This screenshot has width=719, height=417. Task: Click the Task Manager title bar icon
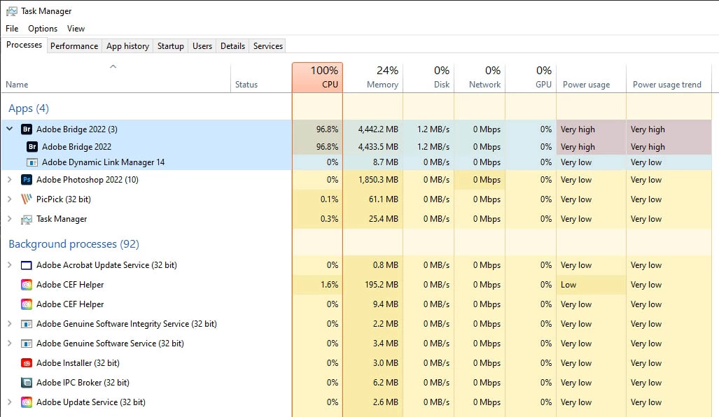[x=12, y=11]
